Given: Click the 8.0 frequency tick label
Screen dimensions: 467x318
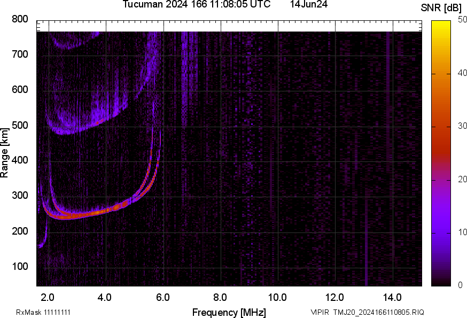Looking at the screenshot, I should (x=220, y=298).
